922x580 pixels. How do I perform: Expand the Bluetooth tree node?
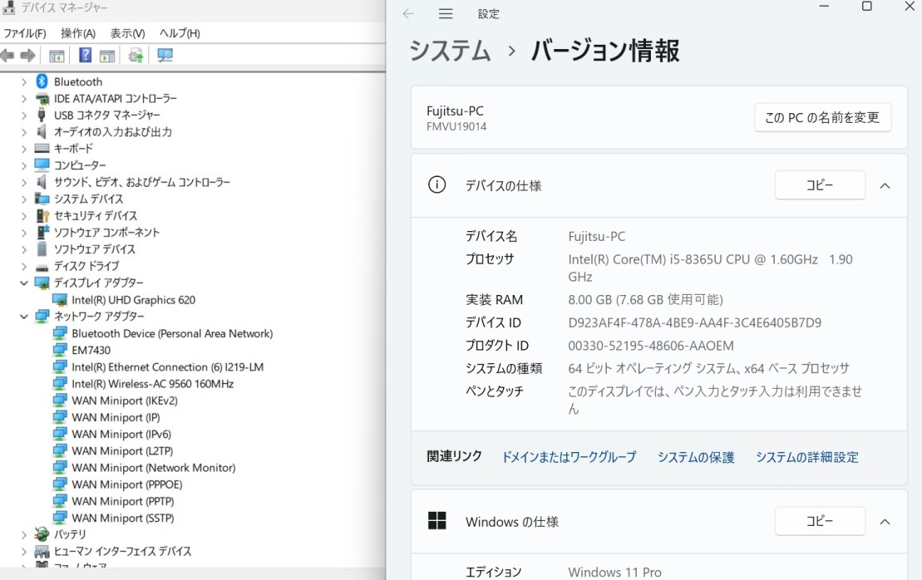pyautogui.click(x=24, y=81)
